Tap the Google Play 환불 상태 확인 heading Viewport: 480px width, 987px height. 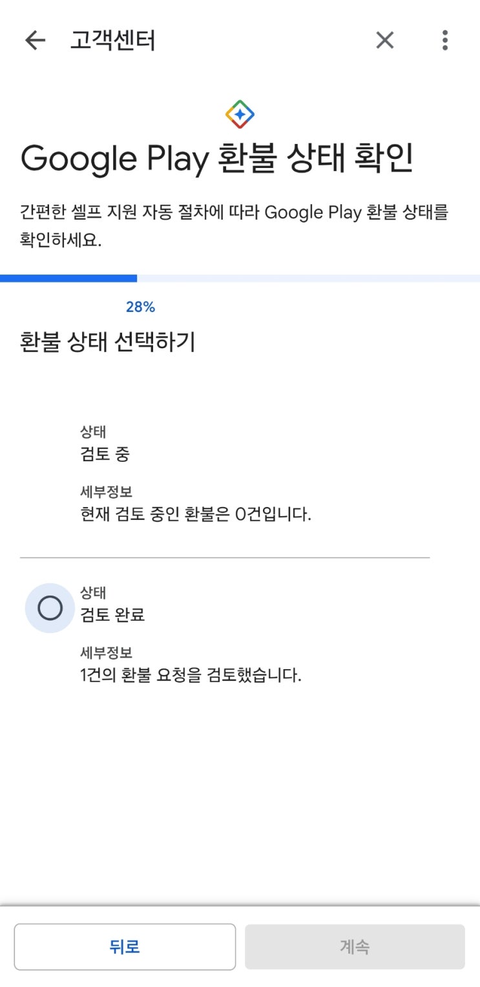(x=216, y=159)
